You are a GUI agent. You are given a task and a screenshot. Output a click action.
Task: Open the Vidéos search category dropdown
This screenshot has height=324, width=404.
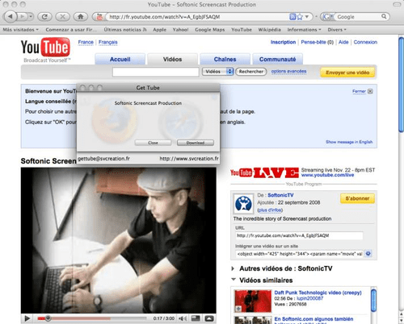click(217, 72)
